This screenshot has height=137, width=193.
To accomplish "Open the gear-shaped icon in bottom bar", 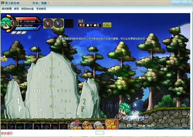I will coord(99,125).
